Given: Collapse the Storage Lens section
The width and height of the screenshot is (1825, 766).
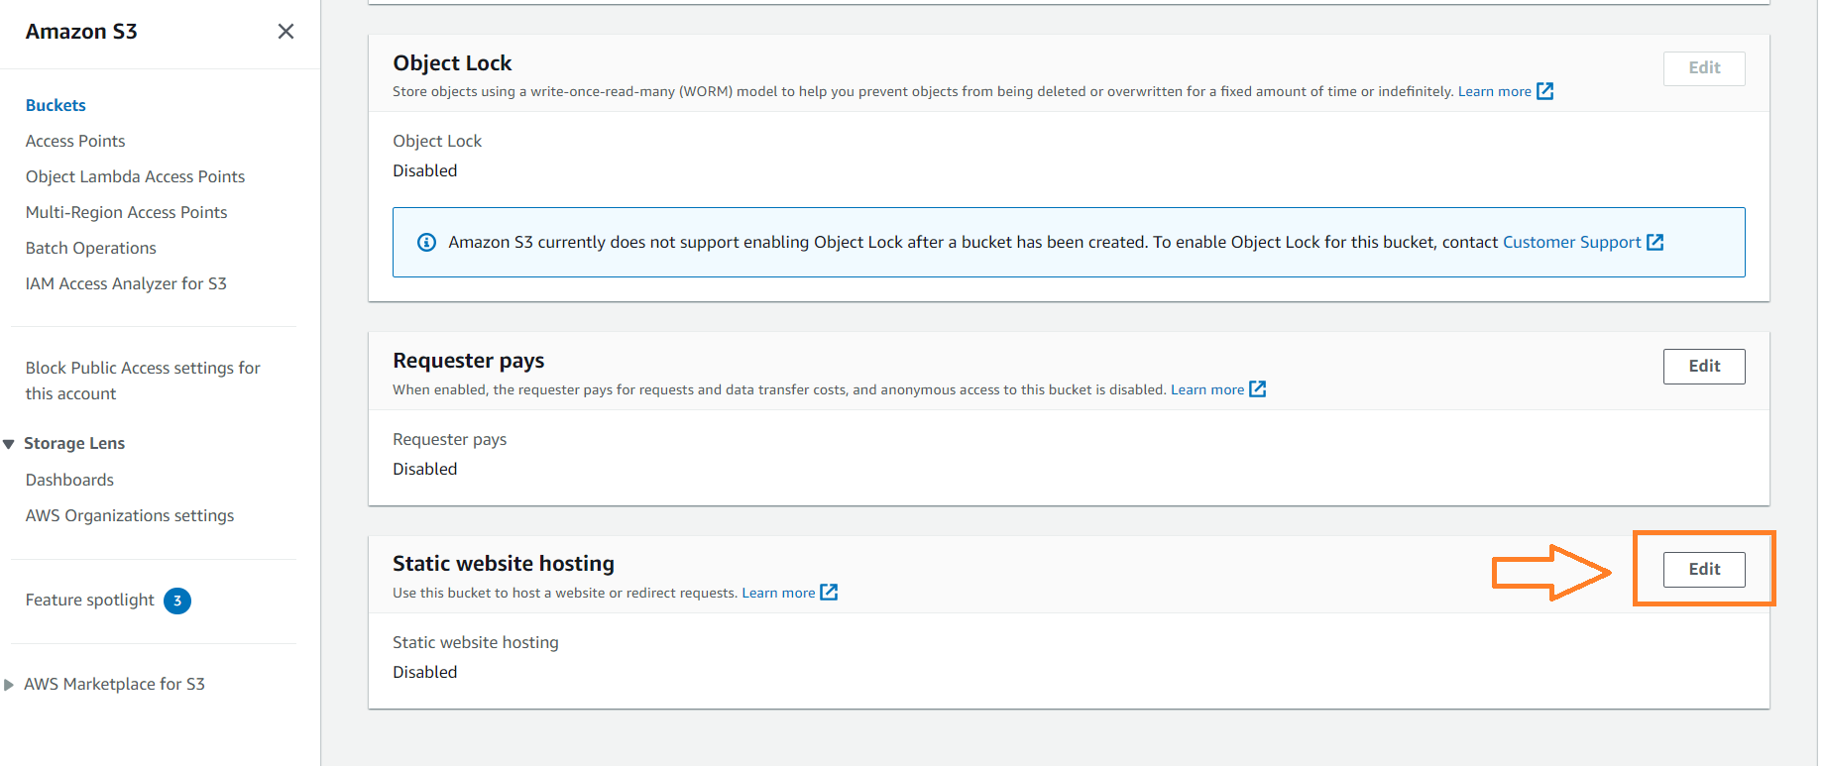Looking at the screenshot, I should tap(9, 444).
